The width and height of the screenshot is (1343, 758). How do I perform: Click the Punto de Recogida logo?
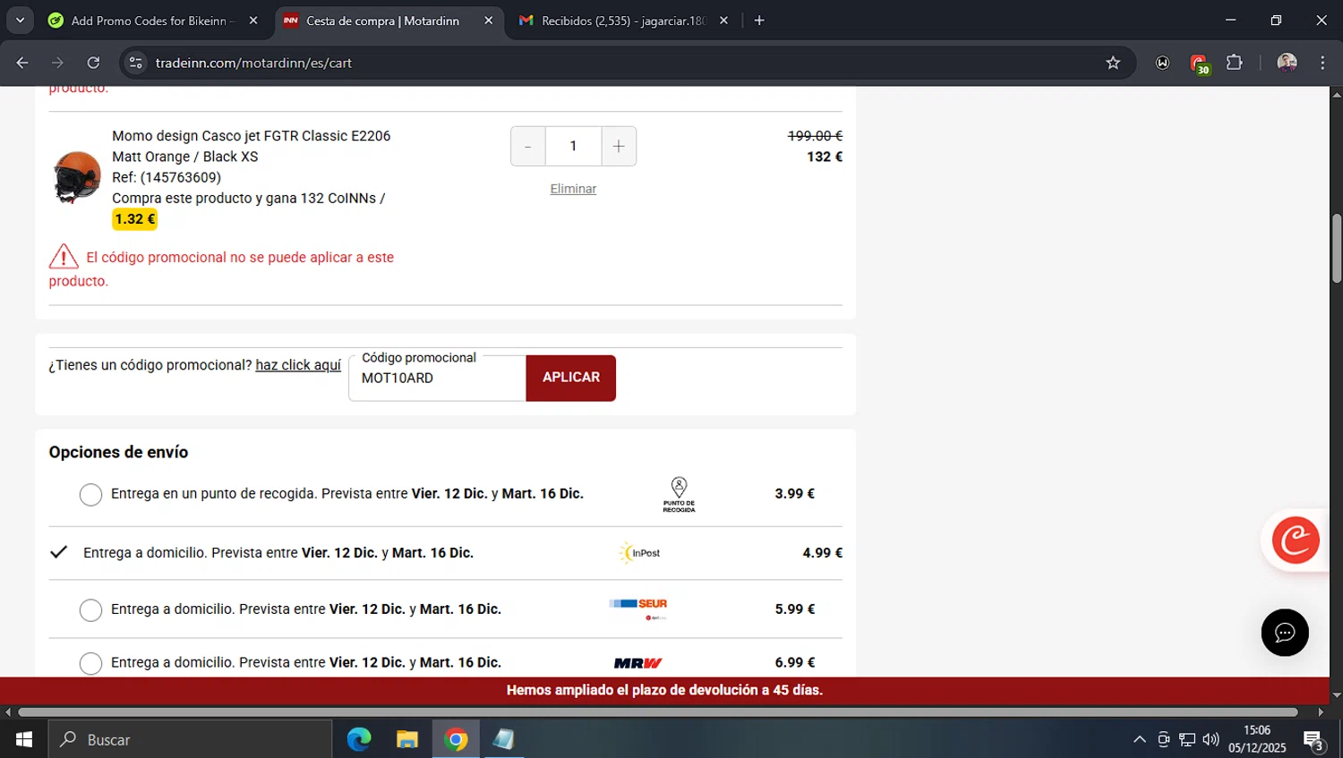coord(679,494)
